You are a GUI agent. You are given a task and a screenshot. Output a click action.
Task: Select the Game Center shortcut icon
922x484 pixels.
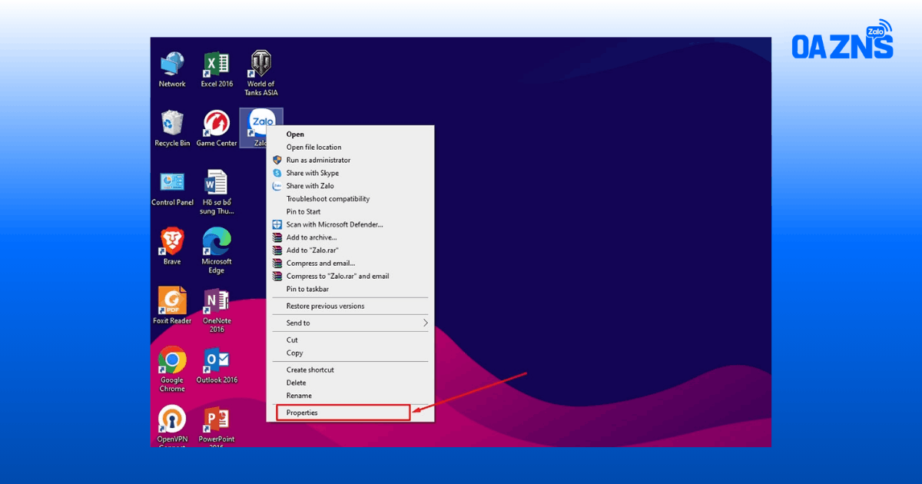(217, 128)
